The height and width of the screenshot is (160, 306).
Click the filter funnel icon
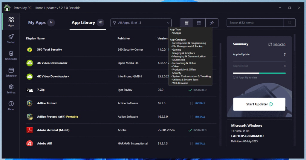[x=114, y=23]
